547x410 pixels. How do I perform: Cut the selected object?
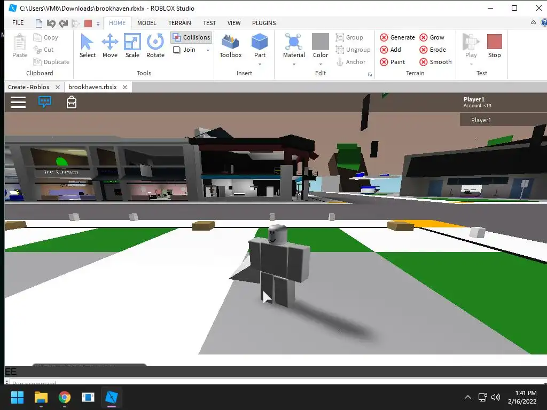point(44,50)
